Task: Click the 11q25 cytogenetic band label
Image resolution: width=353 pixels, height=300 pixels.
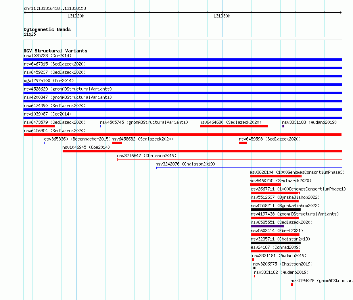Action: pos(30,34)
